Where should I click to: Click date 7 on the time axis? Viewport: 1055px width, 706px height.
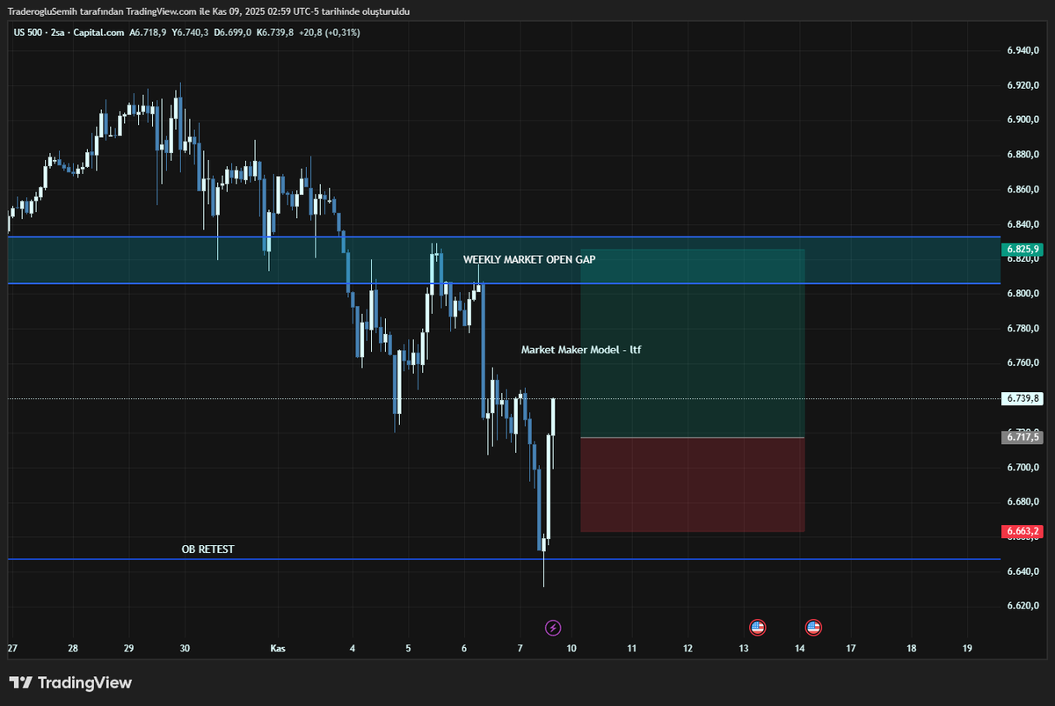[520, 649]
